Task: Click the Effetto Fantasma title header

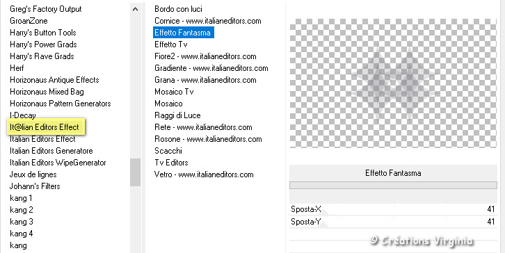Action: point(393,173)
